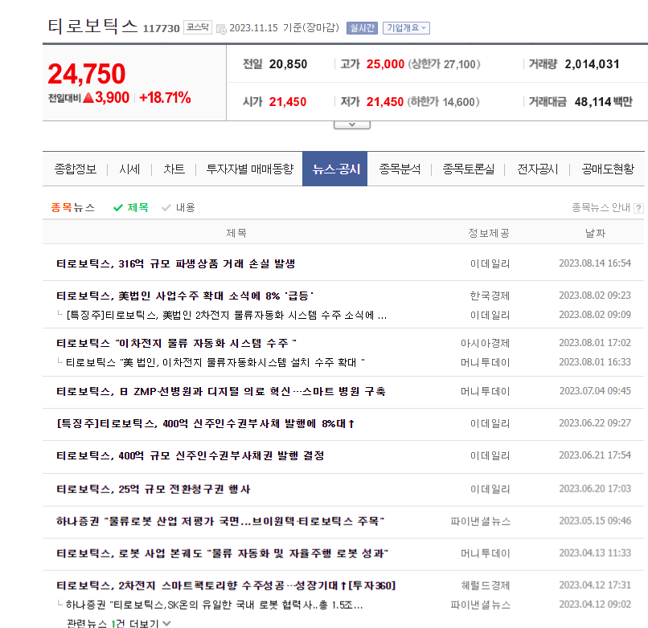Screen dimensions: 648x628
Task: Click the date 2023.04.13 11:33
Action: [595, 553]
